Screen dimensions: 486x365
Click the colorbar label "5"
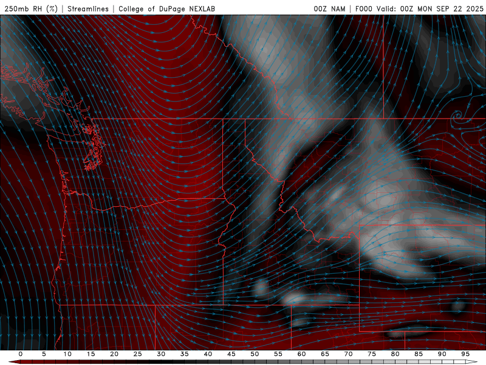44,354
